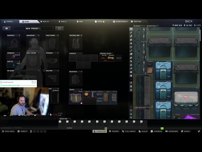The height and width of the screenshot is (152, 202).
Task: Open the Traders screen
Action: 114,131
